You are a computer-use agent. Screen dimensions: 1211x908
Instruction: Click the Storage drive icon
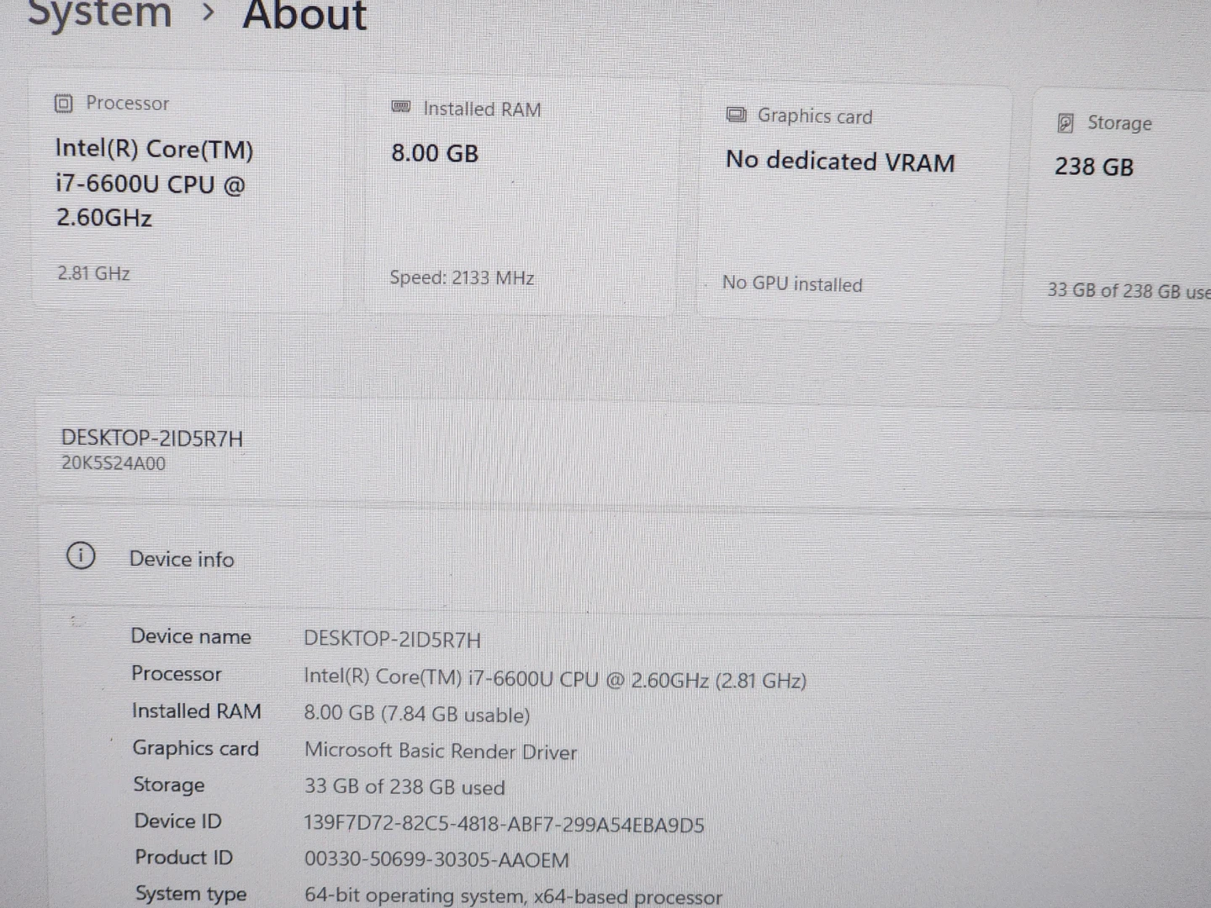pos(1066,123)
